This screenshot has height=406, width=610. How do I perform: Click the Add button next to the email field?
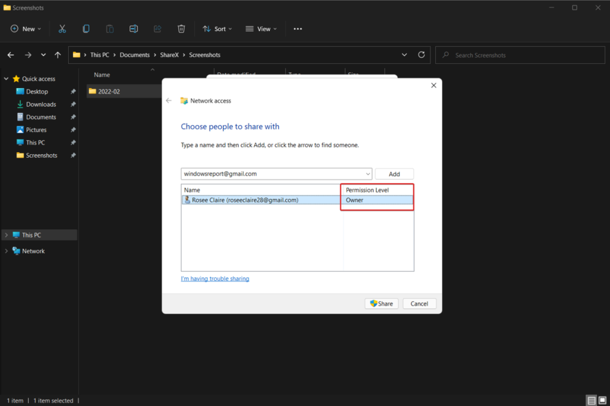(x=394, y=173)
